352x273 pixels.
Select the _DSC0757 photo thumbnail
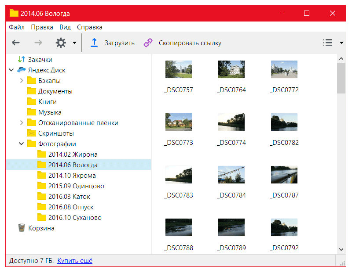(x=179, y=69)
